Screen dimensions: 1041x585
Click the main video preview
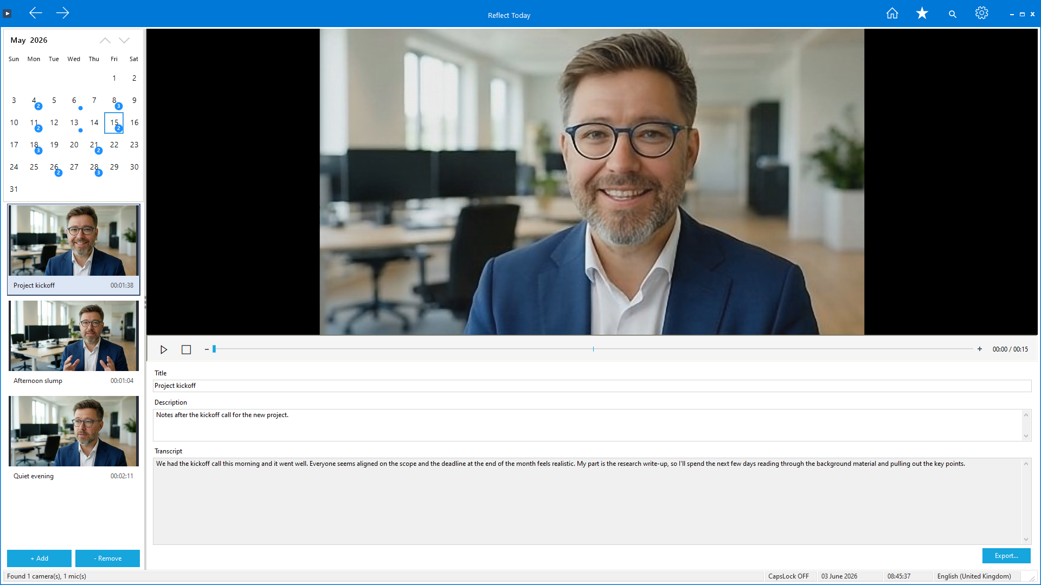592,181
